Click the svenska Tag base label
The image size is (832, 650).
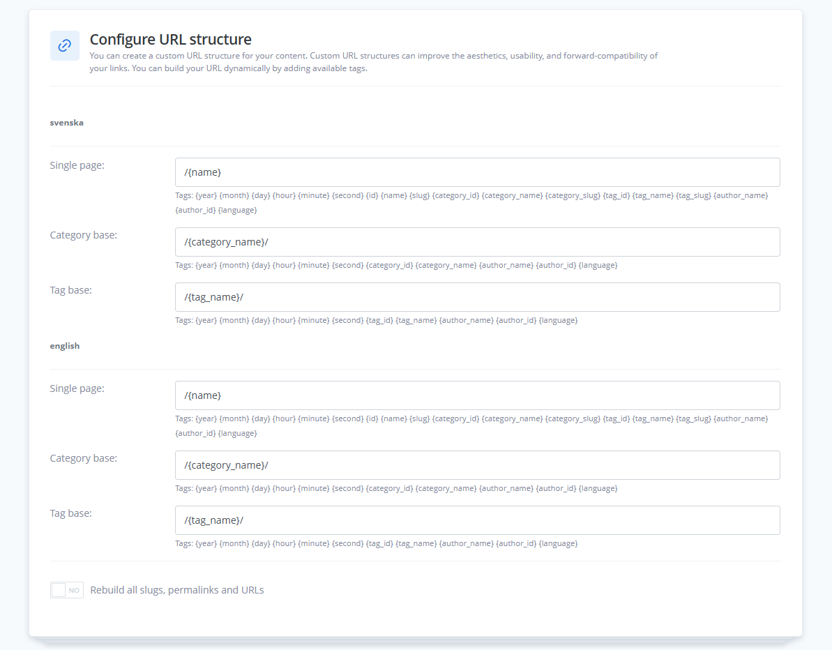(70, 290)
